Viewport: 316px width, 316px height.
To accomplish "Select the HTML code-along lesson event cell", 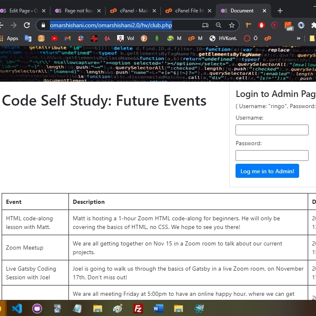I will click(x=35, y=222).
